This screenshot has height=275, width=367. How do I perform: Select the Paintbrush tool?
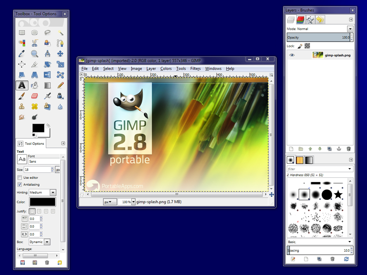coord(21,96)
